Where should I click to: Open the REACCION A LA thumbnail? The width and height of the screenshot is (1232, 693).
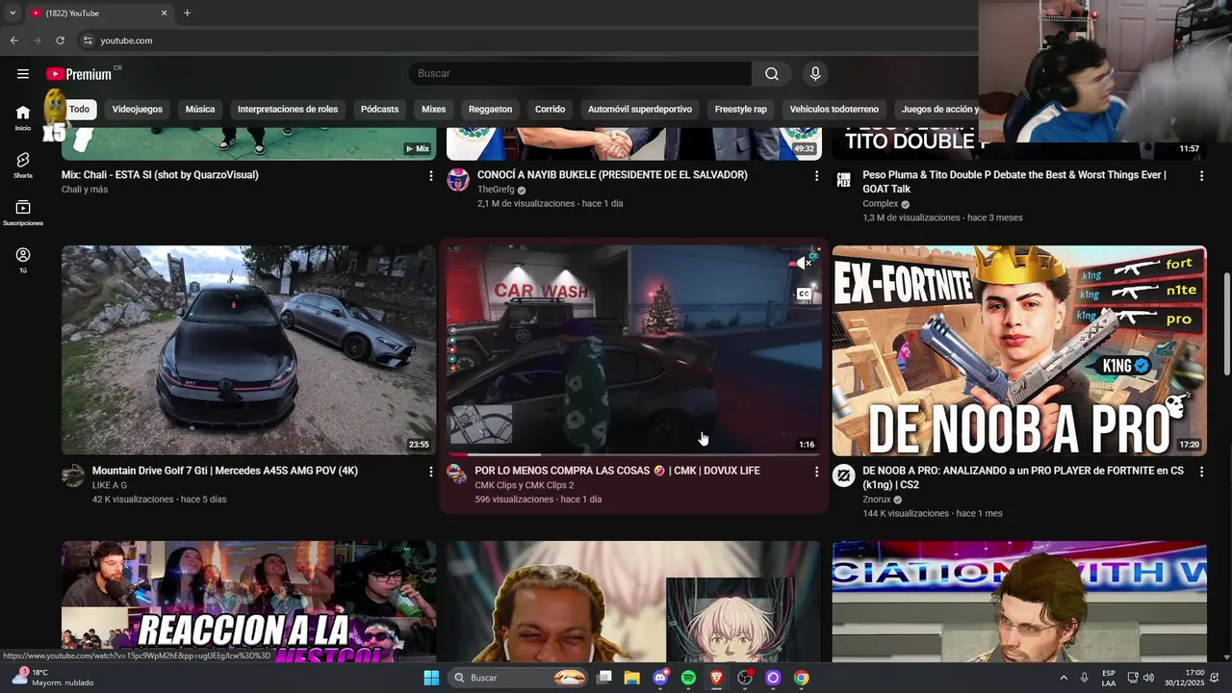click(x=248, y=601)
